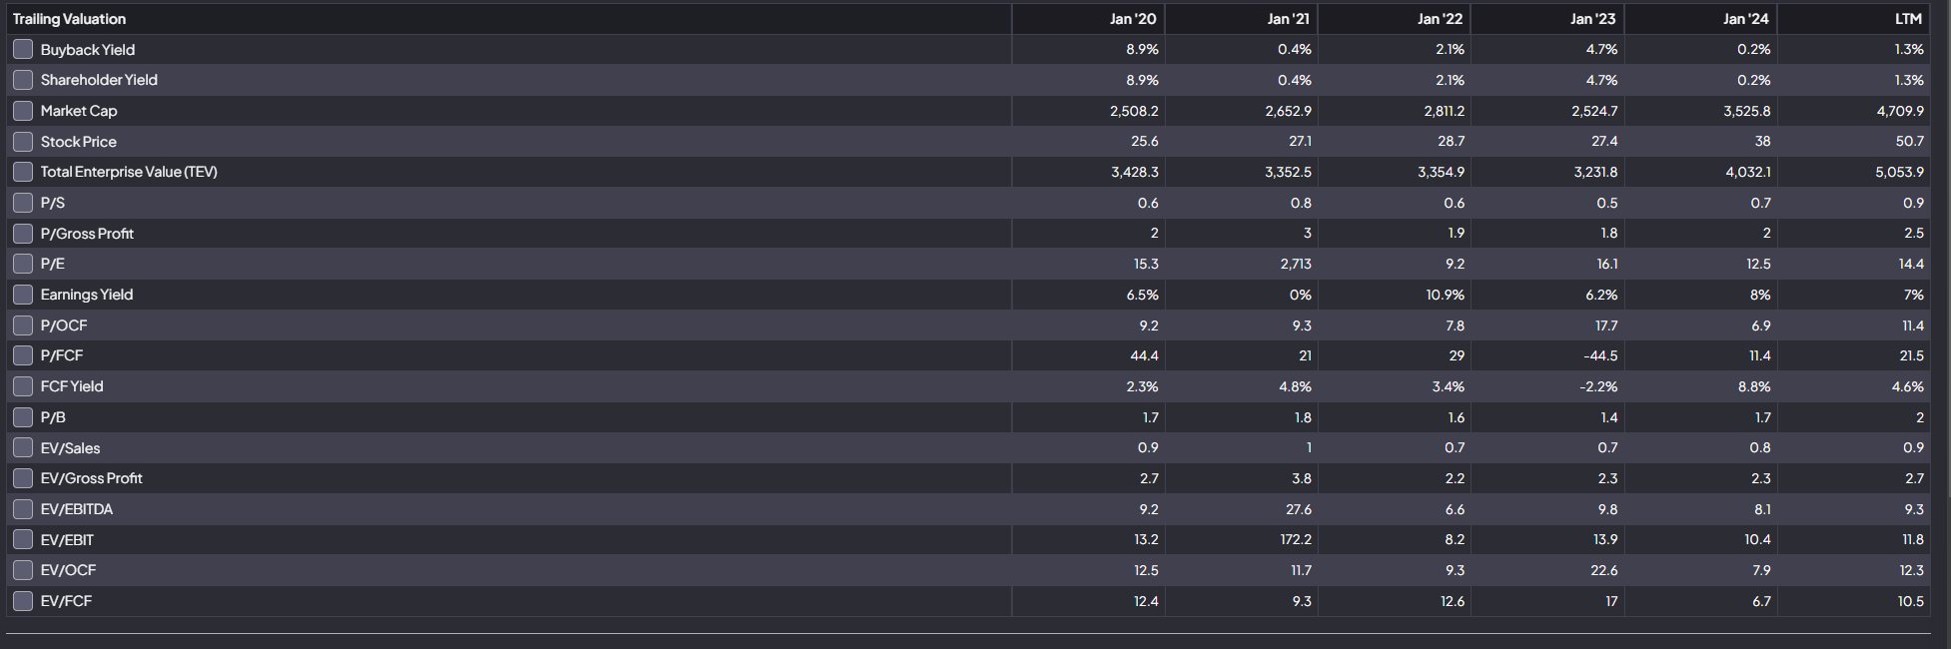
Task: Click the EV/EBITDA row label
Action: (77, 509)
